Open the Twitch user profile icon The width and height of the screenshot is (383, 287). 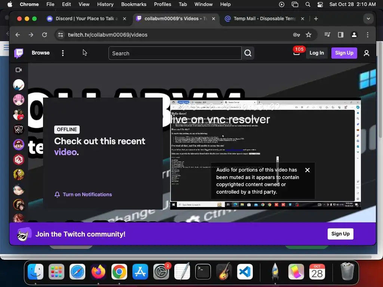(x=367, y=53)
